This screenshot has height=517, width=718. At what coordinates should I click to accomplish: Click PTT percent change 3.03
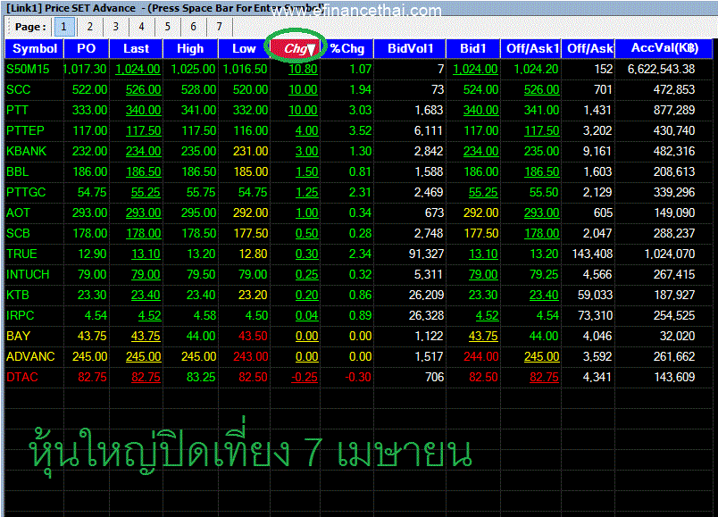tap(361, 111)
